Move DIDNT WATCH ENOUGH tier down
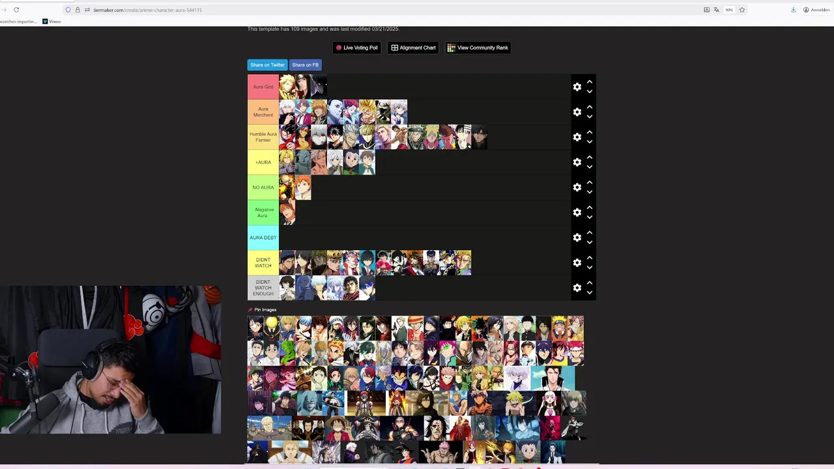Viewport: 834px width, 469px height. coord(589,292)
